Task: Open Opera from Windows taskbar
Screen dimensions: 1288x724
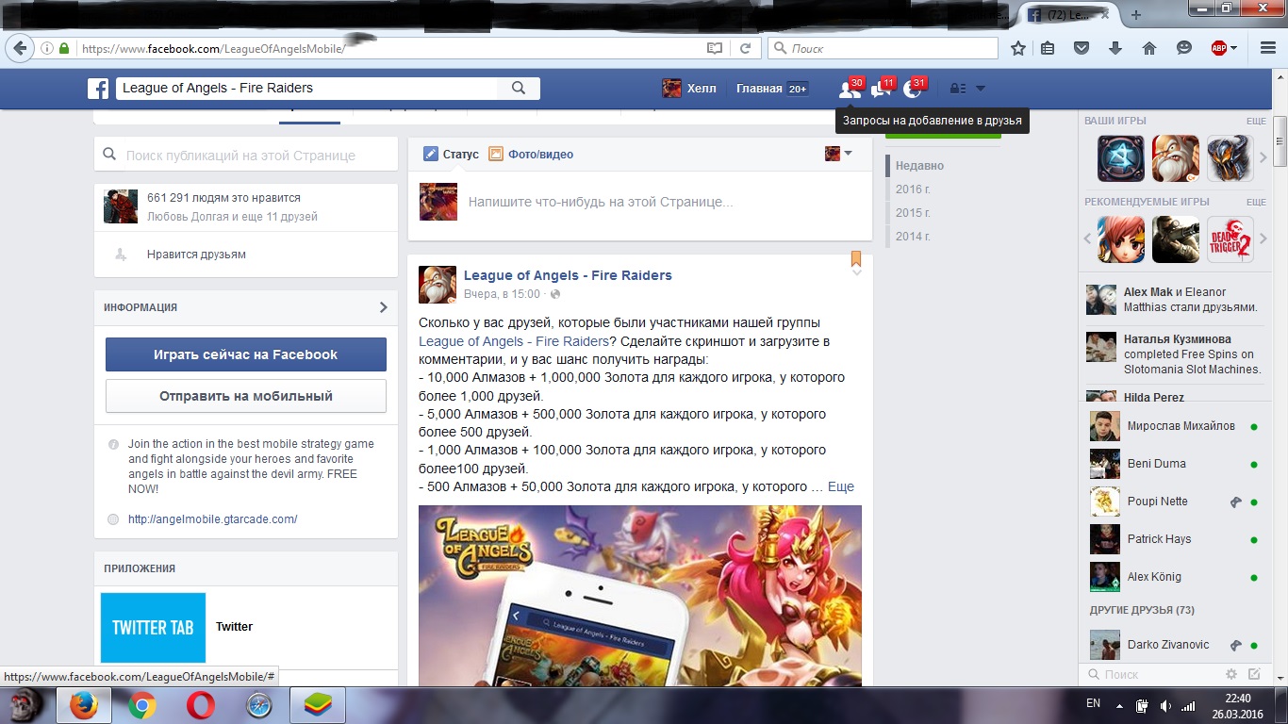Action: pyautogui.click(x=200, y=705)
